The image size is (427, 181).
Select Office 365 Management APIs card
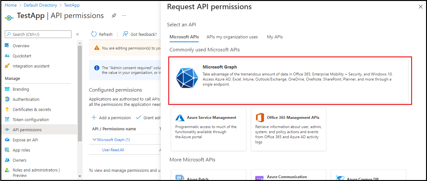[289, 129]
